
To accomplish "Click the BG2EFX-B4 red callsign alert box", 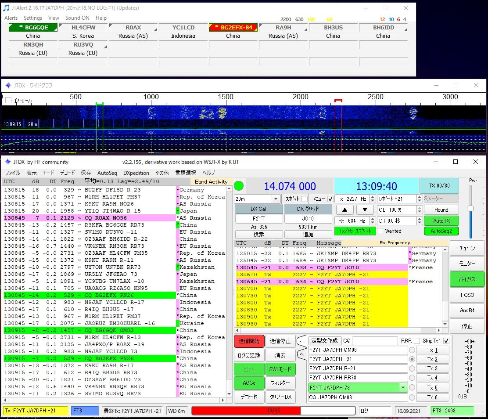I will click(233, 28).
